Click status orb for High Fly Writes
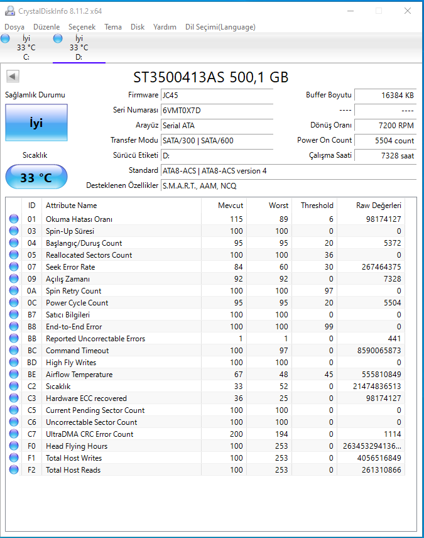424x538 pixels. pyautogui.click(x=14, y=362)
